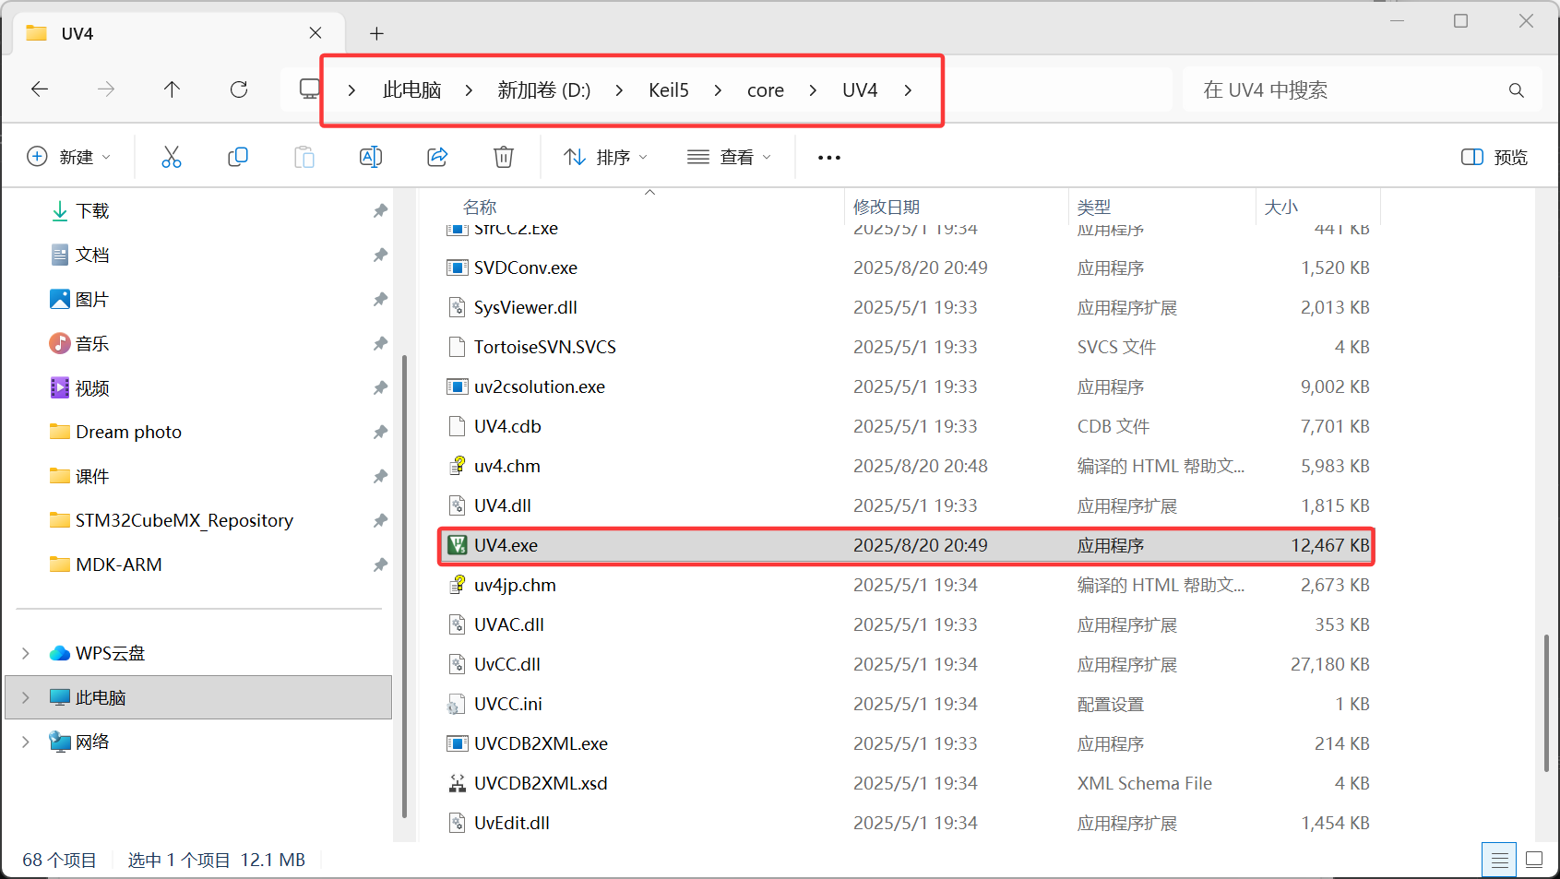Unpin STM32CubeMX_Repository from quick access
The width and height of the screenshot is (1560, 879).
[380, 520]
